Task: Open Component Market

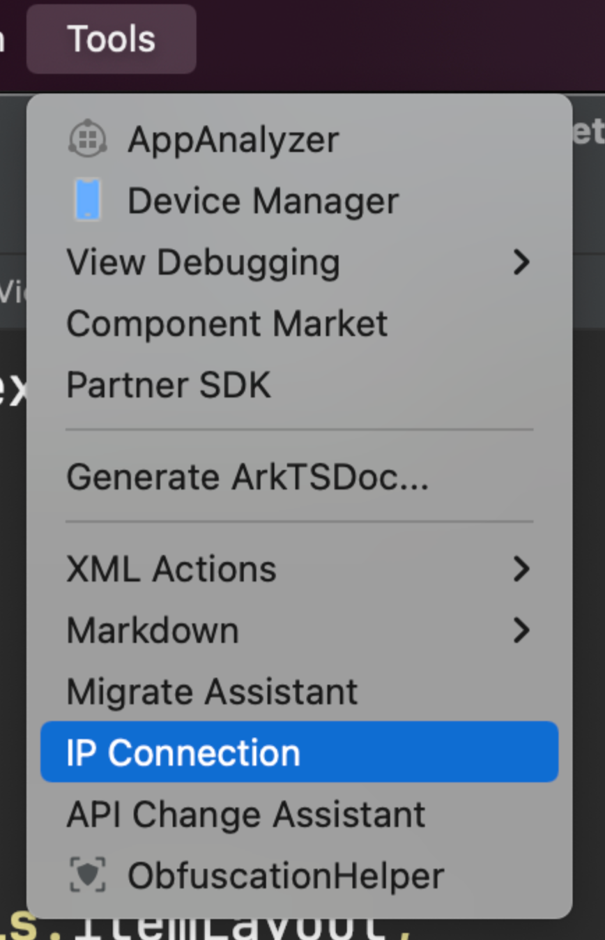Action: click(227, 324)
